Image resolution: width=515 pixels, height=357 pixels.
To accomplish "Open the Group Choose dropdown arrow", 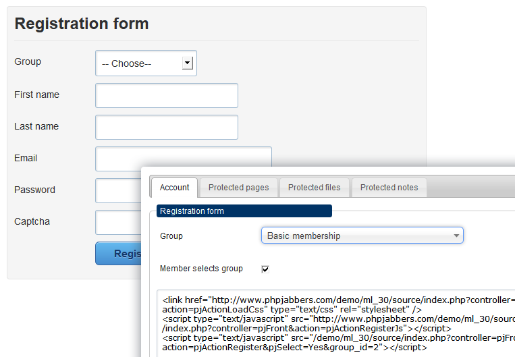I will click(187, 63).
